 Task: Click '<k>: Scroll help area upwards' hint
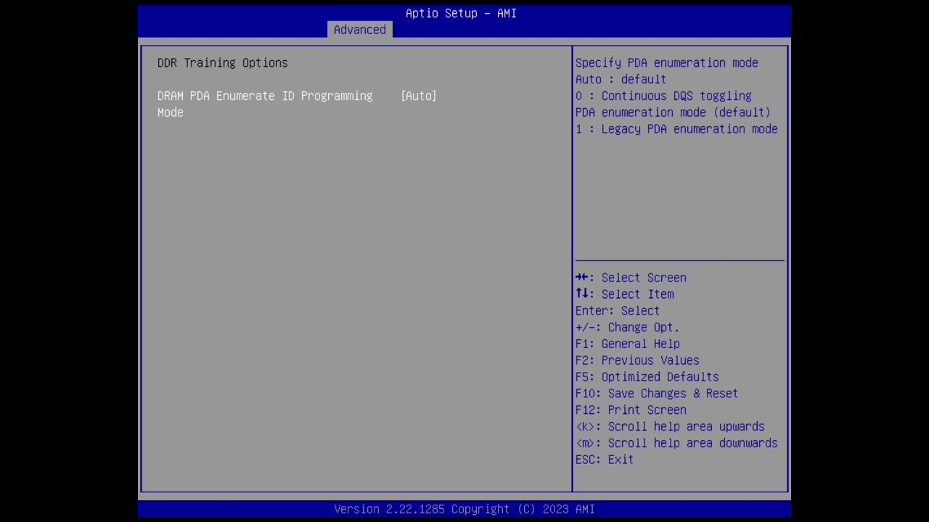[670, 427]
